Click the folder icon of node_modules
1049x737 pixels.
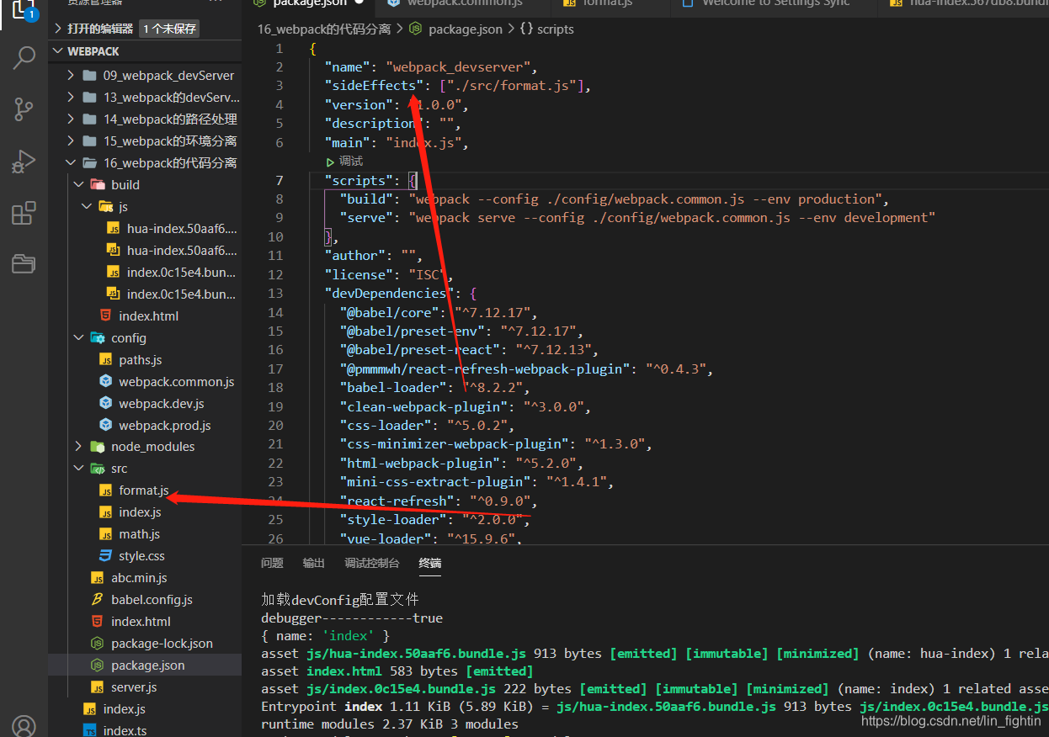[x=98, y=446]
